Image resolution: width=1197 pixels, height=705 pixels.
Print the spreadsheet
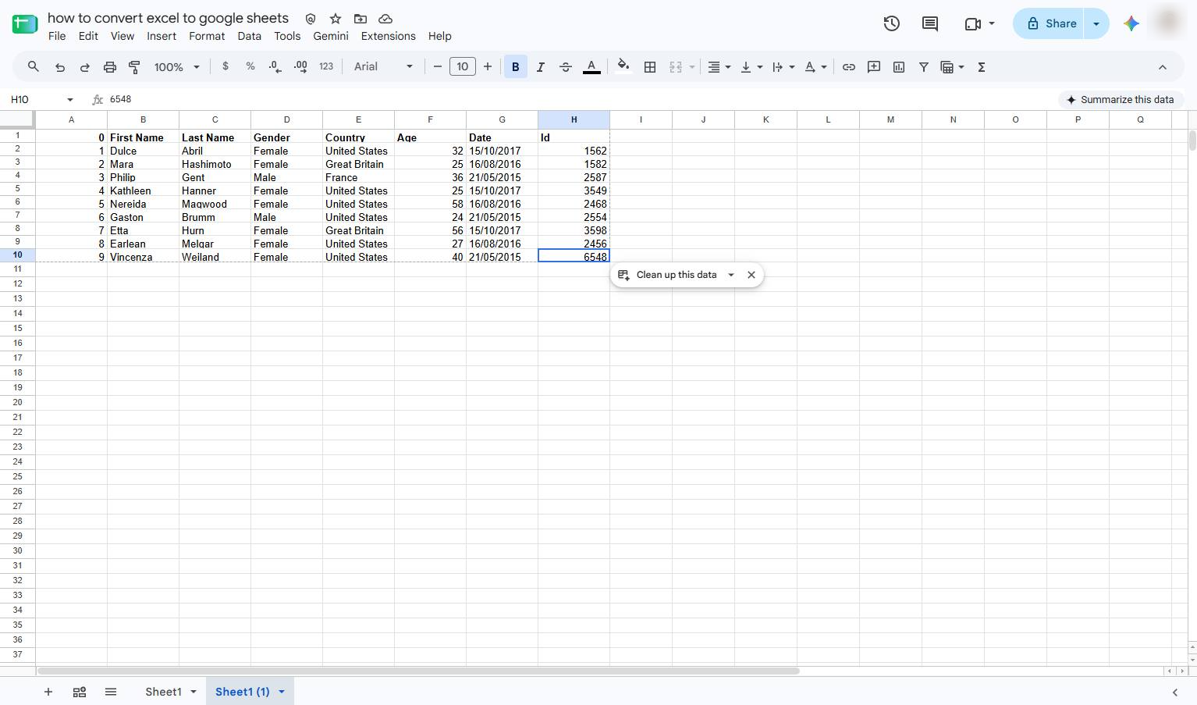[110, 67]
